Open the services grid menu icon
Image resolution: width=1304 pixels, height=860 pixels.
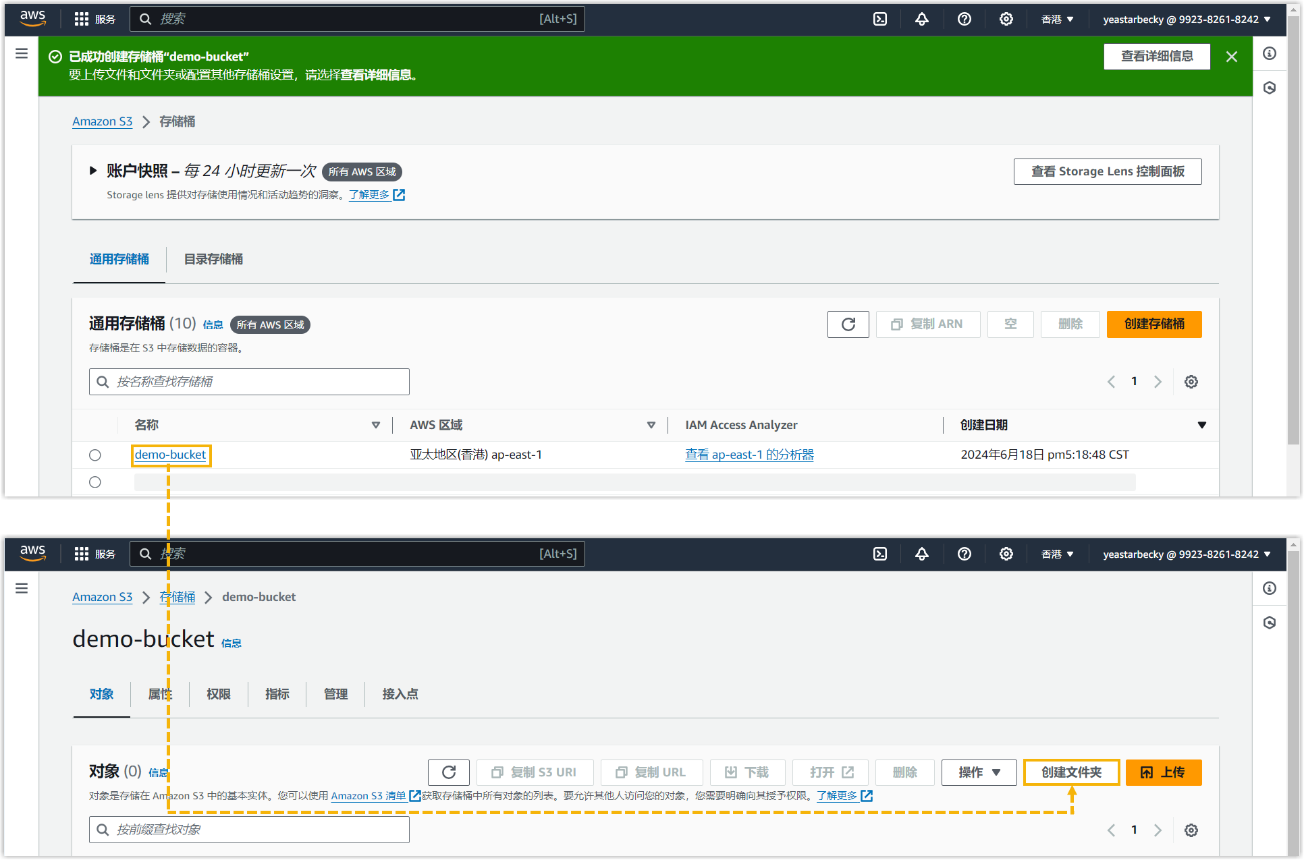pos(82,19)
